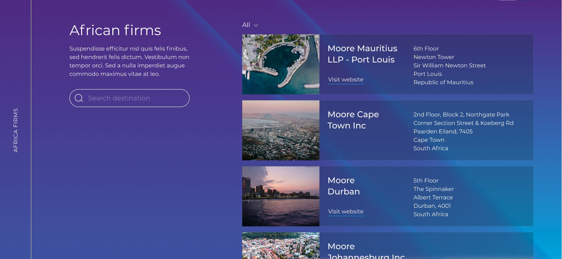Click the vertical AFRICA FIRMS sidebar label
The width and height of the screenshot is (562, 259).
(15, 130)
